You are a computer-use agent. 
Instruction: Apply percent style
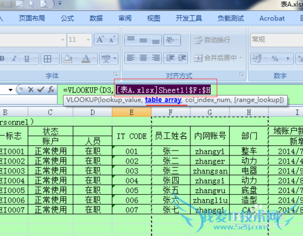(x=275, y=59)
